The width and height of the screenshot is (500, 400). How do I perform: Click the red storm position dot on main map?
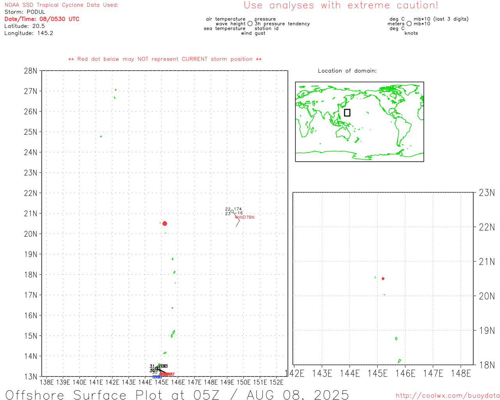point(164,223)
